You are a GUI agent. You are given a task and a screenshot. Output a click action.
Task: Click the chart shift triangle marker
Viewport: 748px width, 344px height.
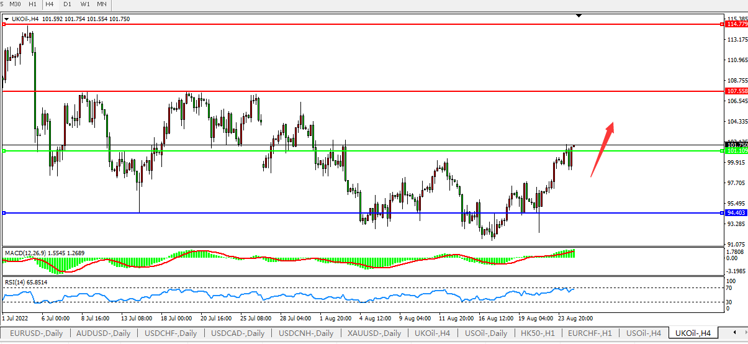tap(579, 15)
